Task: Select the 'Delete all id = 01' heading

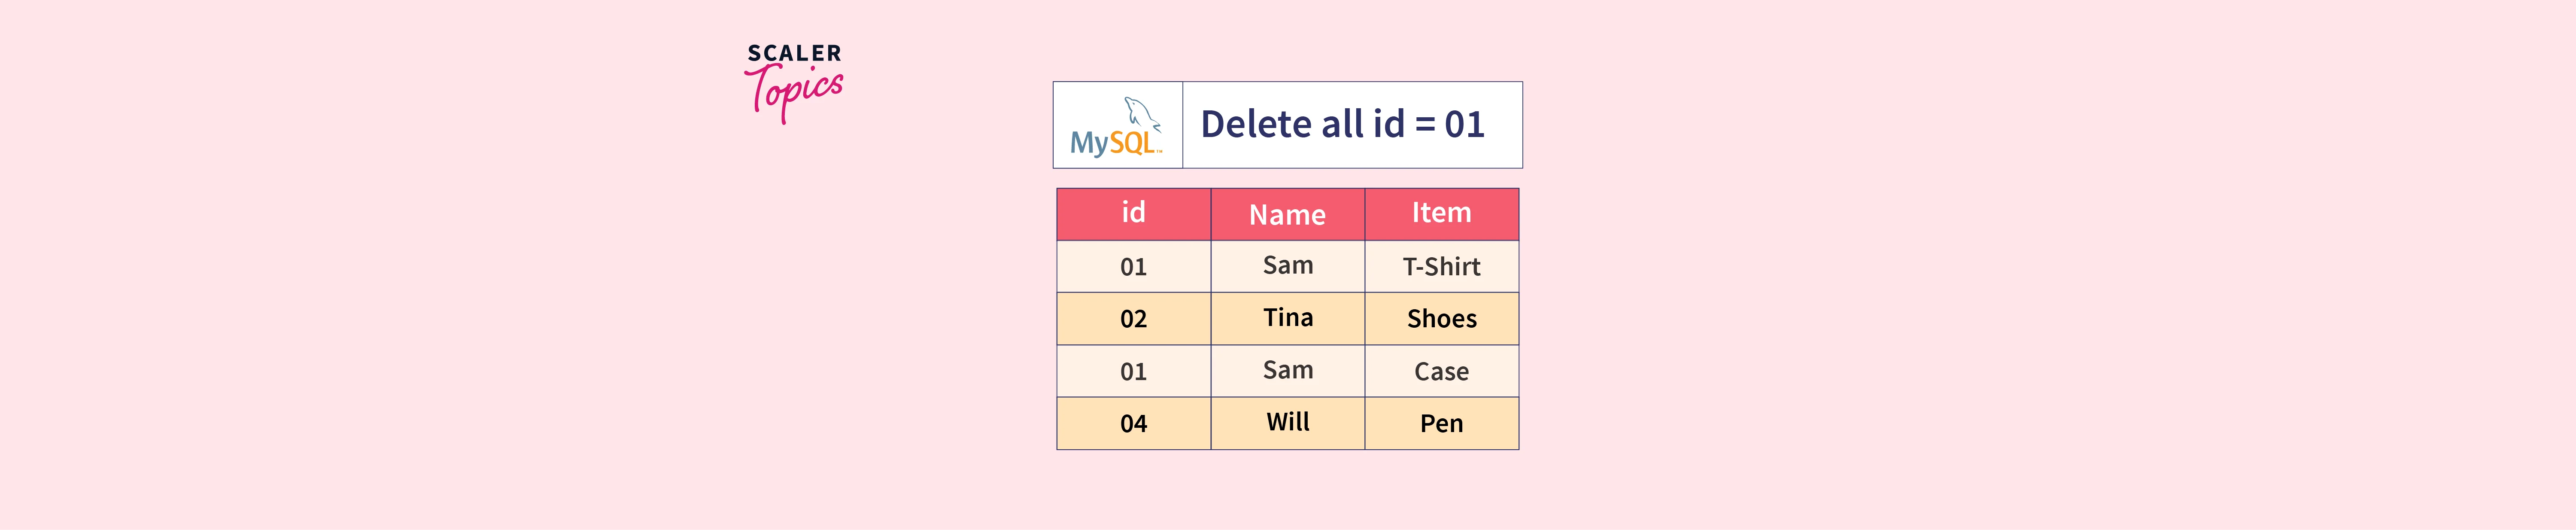Action: [1342, 125]
